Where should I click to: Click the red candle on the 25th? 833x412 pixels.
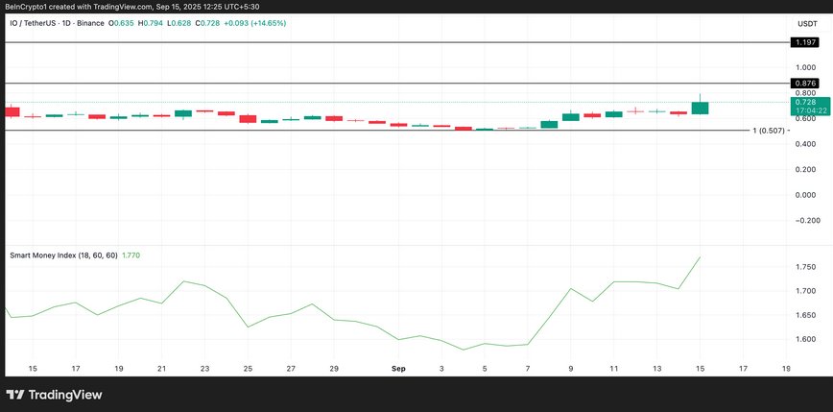point(248,119)
